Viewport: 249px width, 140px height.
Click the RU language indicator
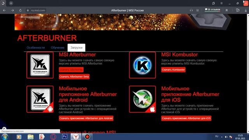[x=217, y=136]
